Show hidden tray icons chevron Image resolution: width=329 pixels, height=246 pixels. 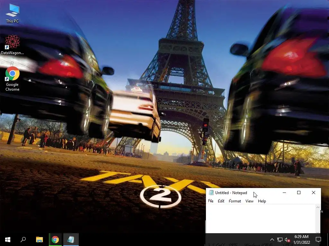[x=272, y=240]
